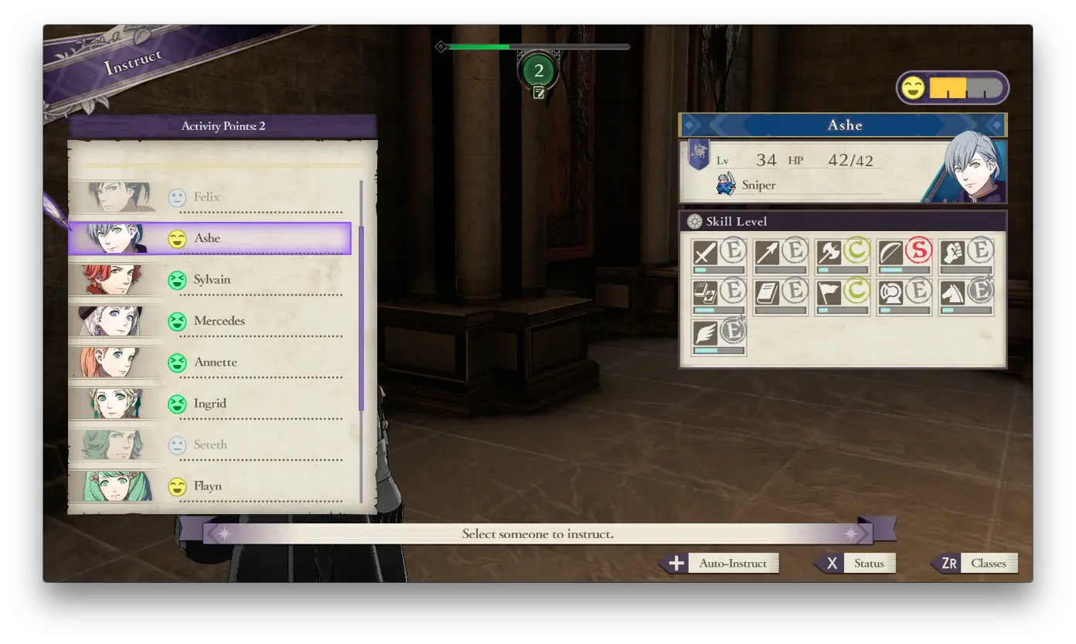Click the notepad icon below the 2
This screenshot has height=644, width=1076.
(x=539, y=92)
